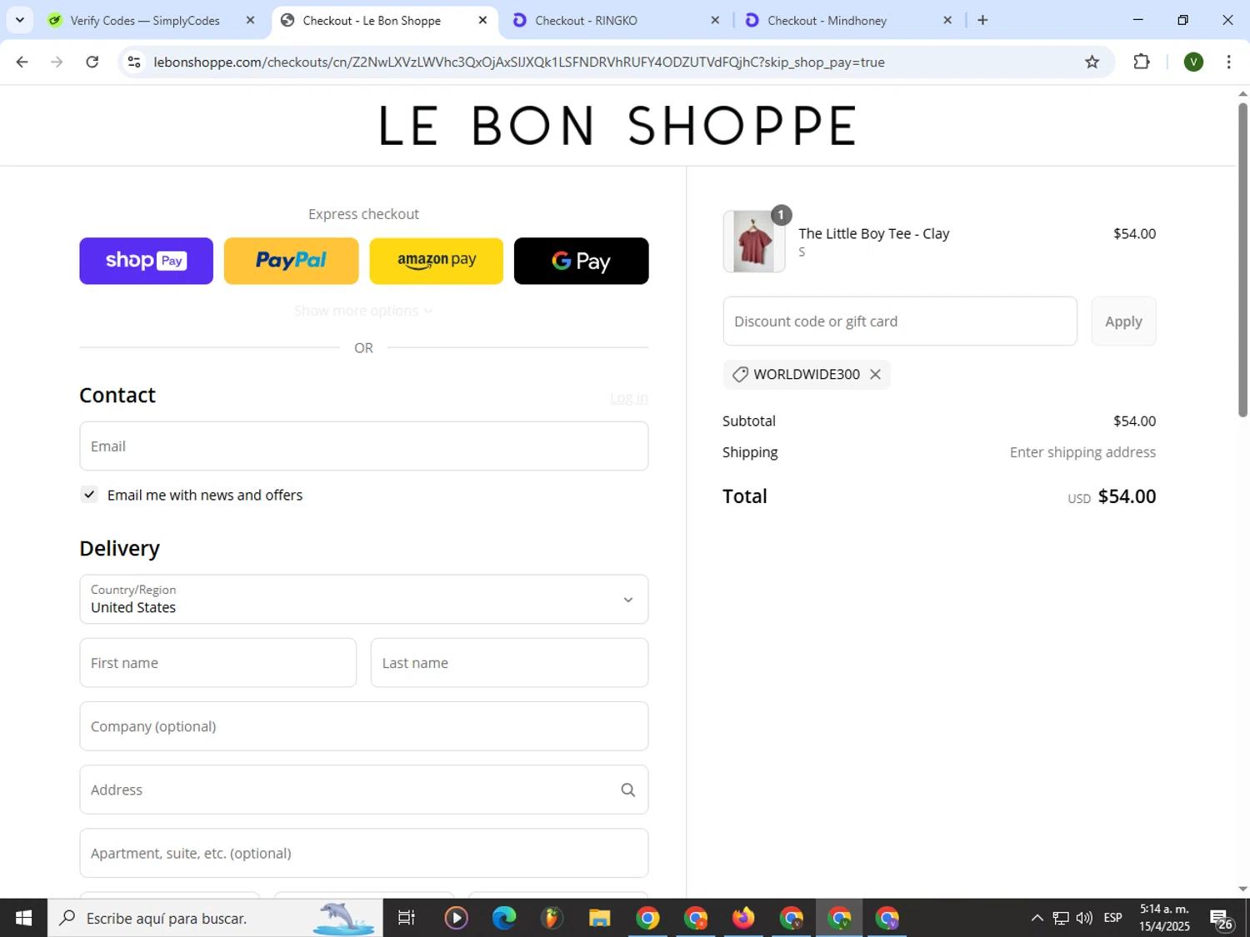Pay with Google Pay express checkout

(x=581, y=261)
